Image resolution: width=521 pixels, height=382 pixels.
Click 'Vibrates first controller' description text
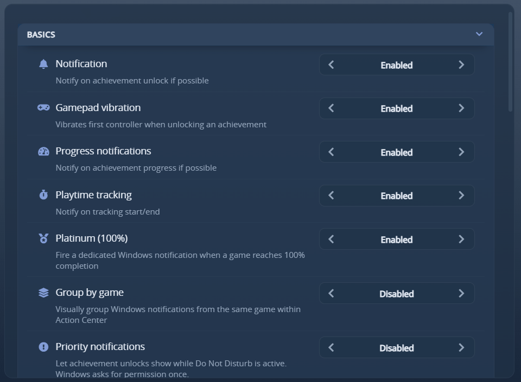pos(161,124)
